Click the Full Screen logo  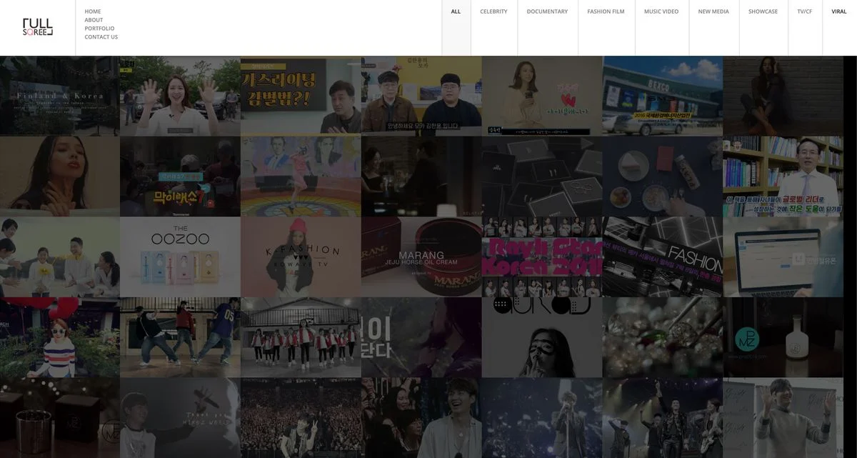(37, 27)
